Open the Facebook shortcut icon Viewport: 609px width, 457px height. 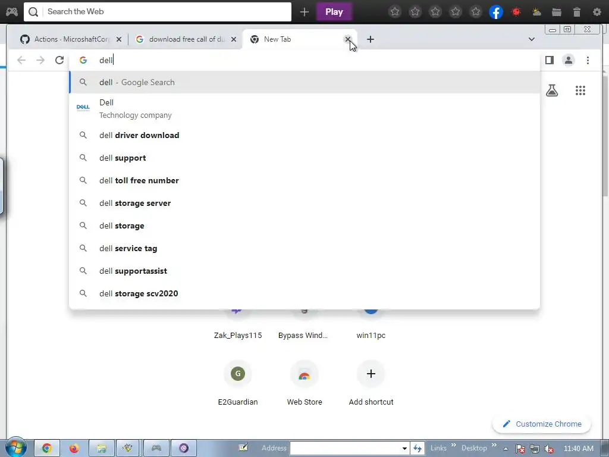click(496, 12)
